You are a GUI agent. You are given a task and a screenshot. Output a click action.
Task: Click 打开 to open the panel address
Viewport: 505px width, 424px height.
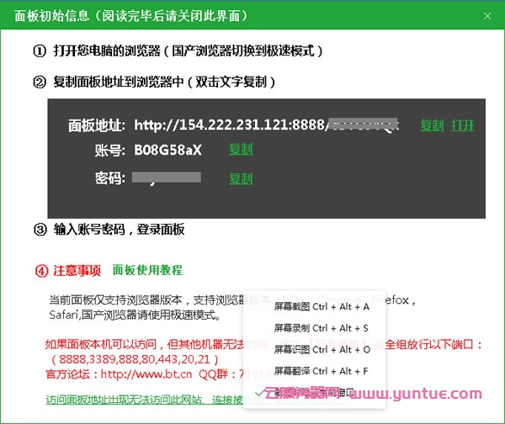pyautogui.click(x=462, y=125)
